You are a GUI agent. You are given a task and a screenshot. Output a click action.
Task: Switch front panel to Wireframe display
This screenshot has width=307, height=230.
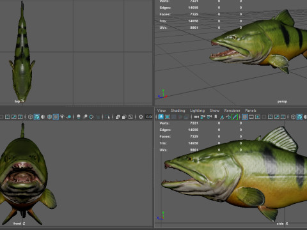30,117
